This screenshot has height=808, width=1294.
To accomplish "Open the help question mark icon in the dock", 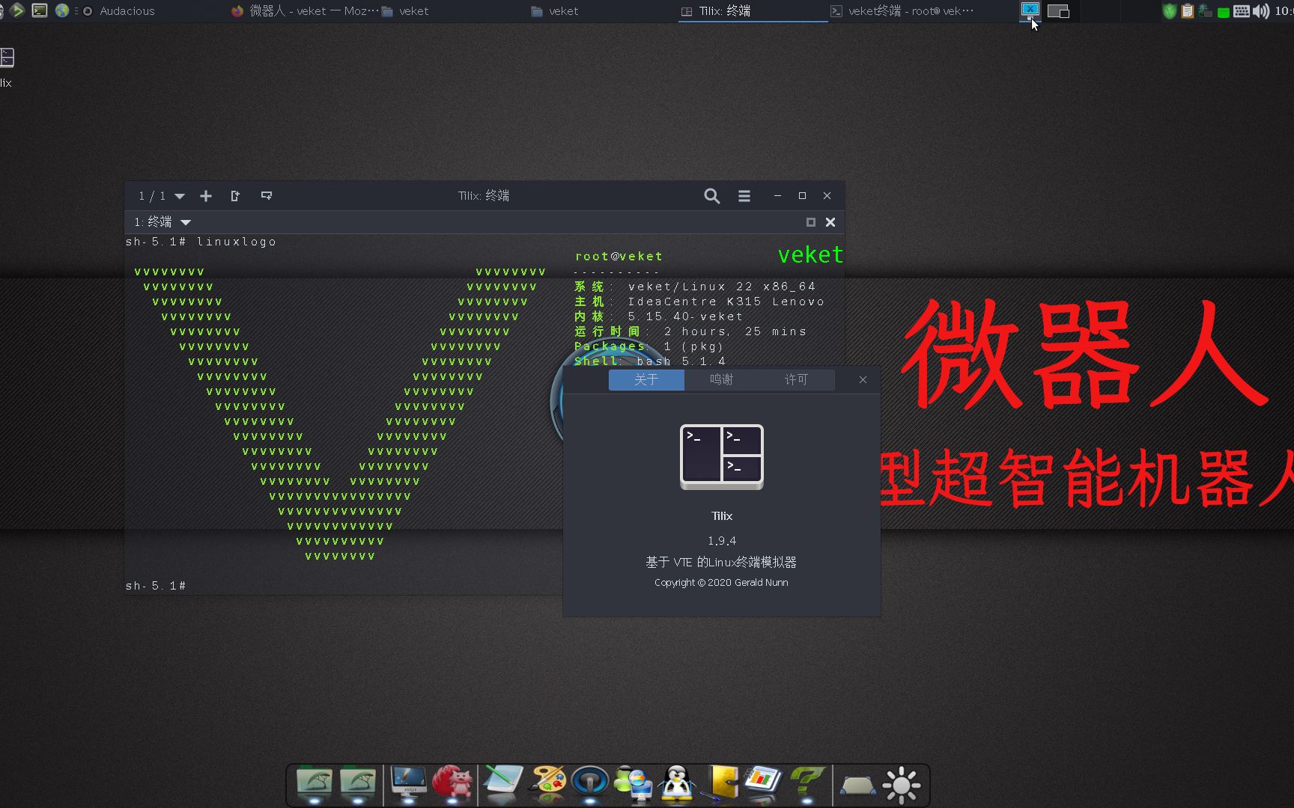I will 807,782.
